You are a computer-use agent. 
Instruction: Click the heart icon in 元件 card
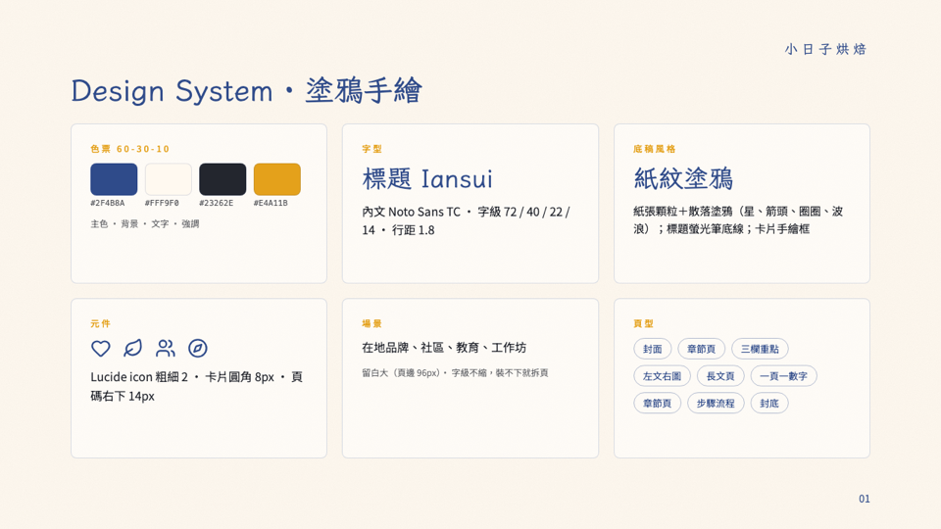tap(101, 348)
